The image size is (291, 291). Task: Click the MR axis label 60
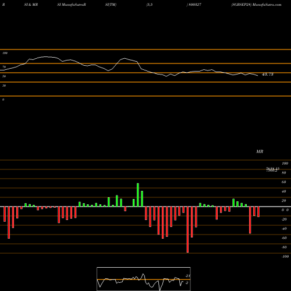(284, 182)
